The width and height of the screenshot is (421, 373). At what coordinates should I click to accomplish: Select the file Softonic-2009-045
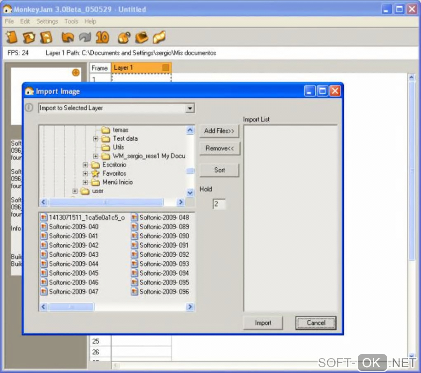[x=70, y=273]
